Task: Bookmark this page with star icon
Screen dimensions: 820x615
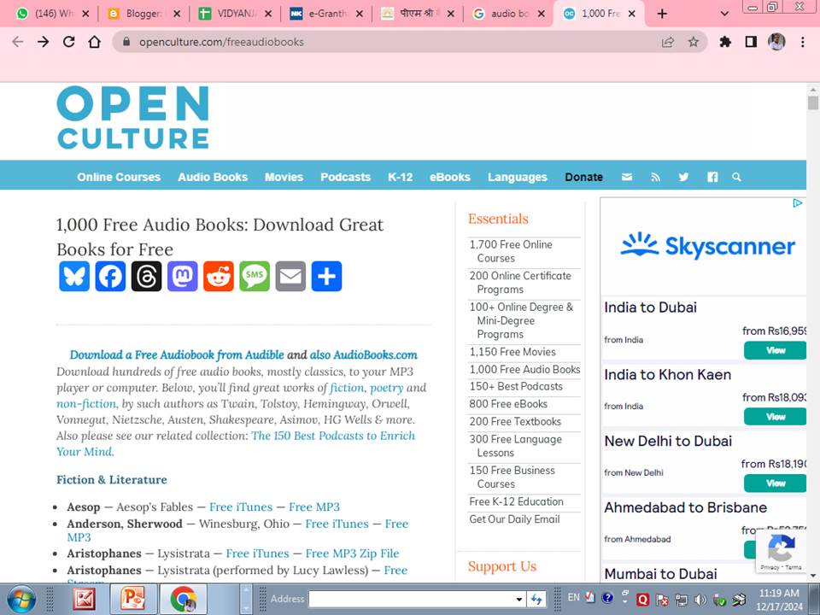Action: (x=693, y=42)
